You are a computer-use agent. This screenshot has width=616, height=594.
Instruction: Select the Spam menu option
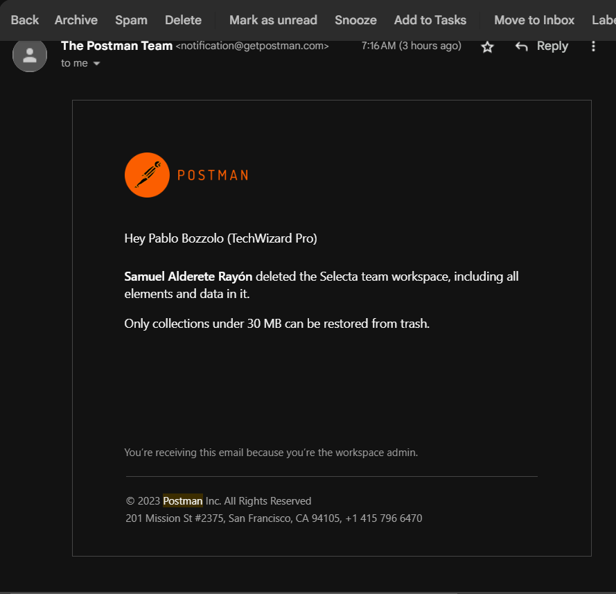click(131, 20)
